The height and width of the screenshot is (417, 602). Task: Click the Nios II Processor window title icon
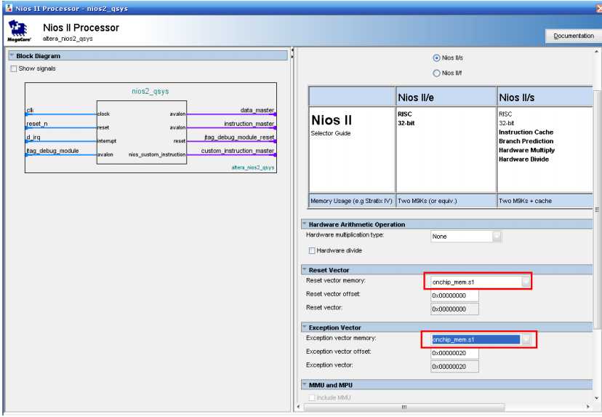[x=9, y=8]
